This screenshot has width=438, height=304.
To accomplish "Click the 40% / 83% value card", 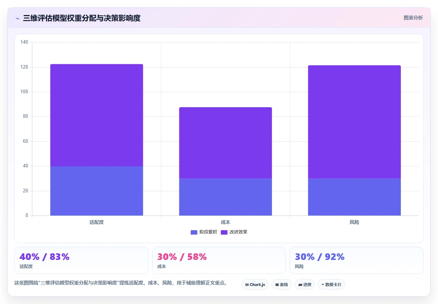I will click(x=81, y=260).
